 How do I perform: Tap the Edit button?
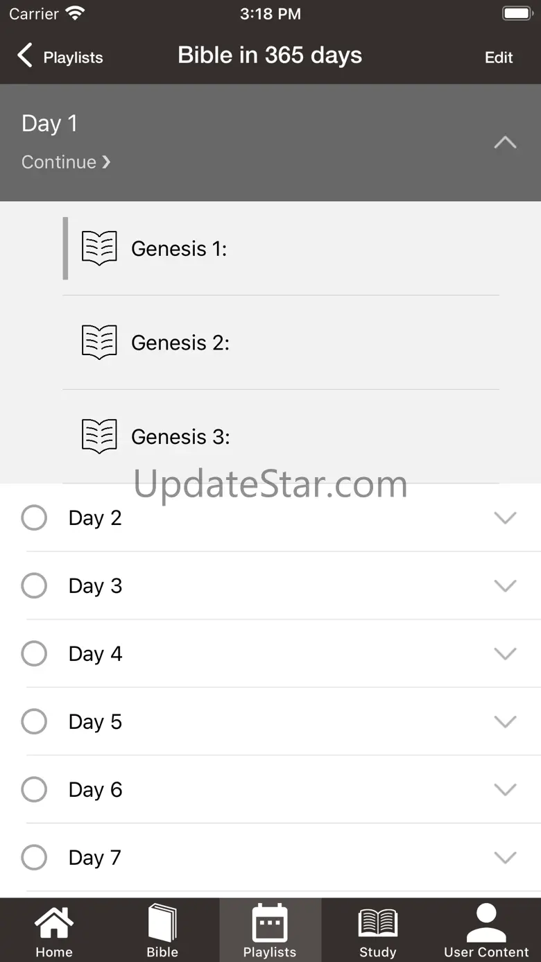coord(499,58)
